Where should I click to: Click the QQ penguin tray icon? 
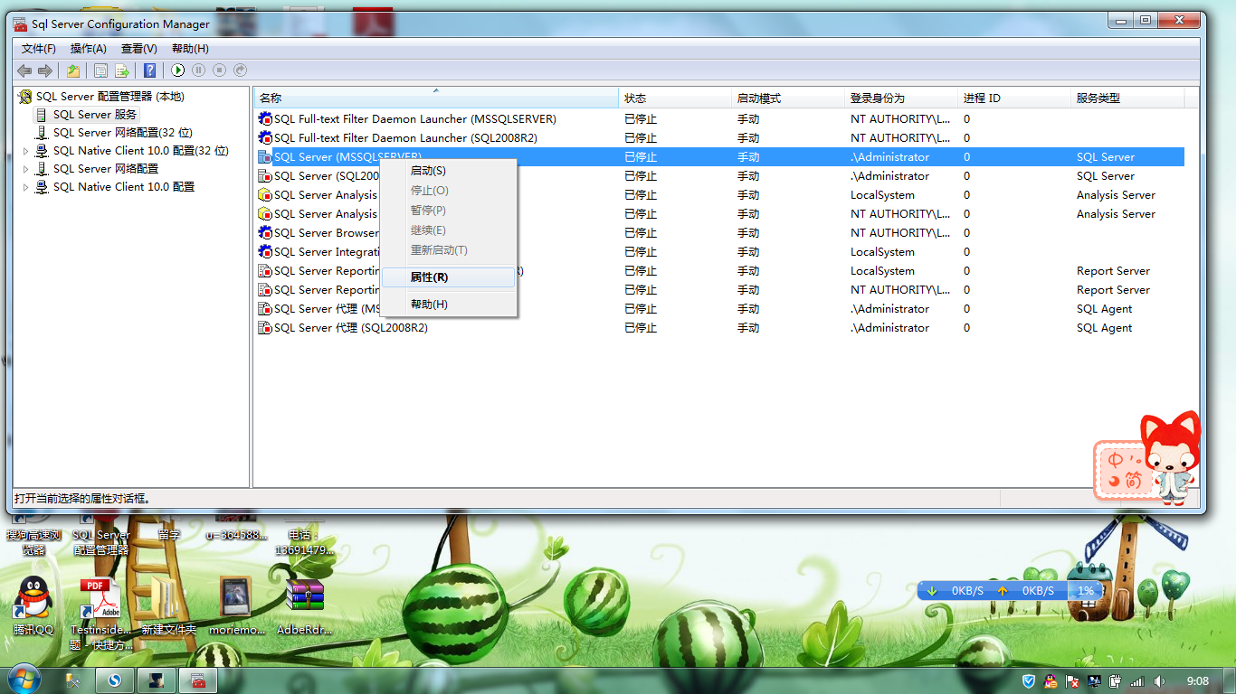1051,681
